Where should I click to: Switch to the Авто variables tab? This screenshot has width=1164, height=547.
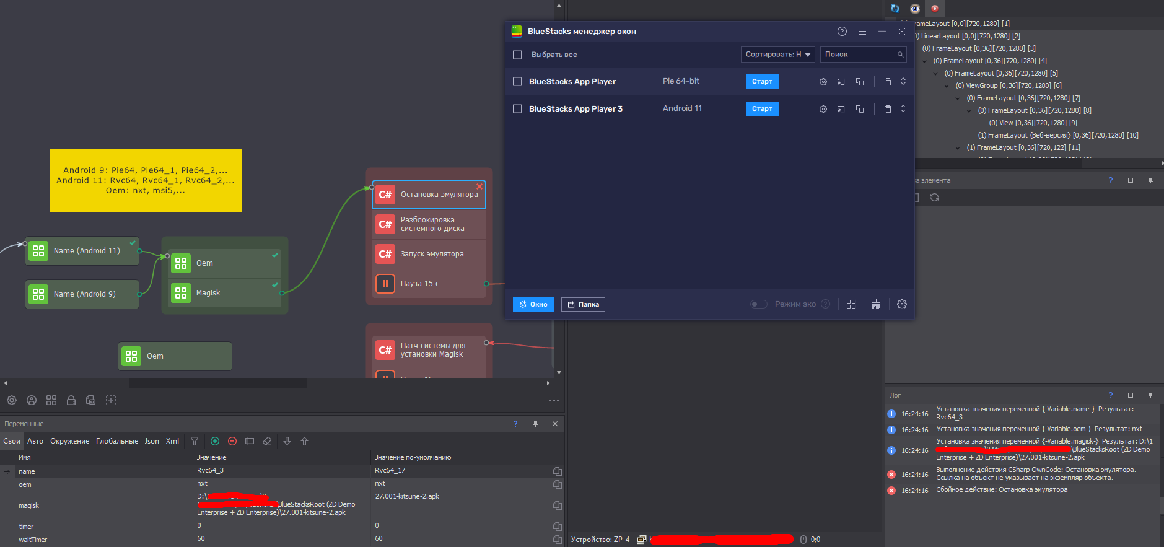point(35,441)
